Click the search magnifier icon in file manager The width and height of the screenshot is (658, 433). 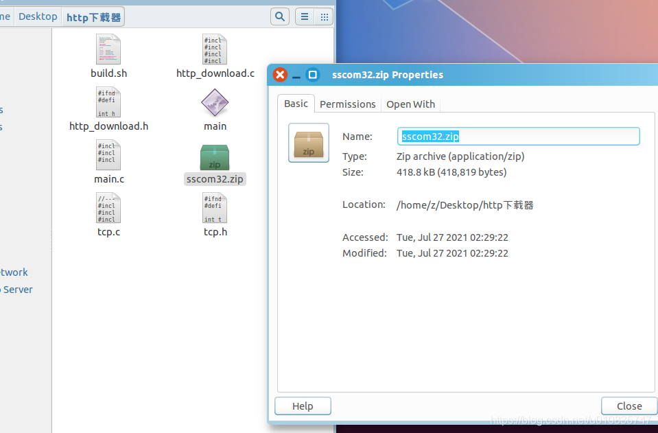pyautogui.click(x=280, y=16)
